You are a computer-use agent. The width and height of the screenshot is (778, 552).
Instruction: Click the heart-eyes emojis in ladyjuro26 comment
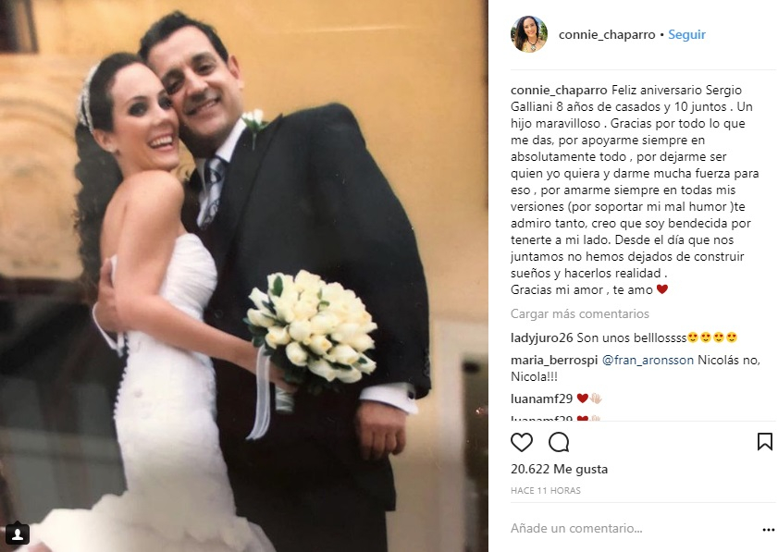(712, 338)
